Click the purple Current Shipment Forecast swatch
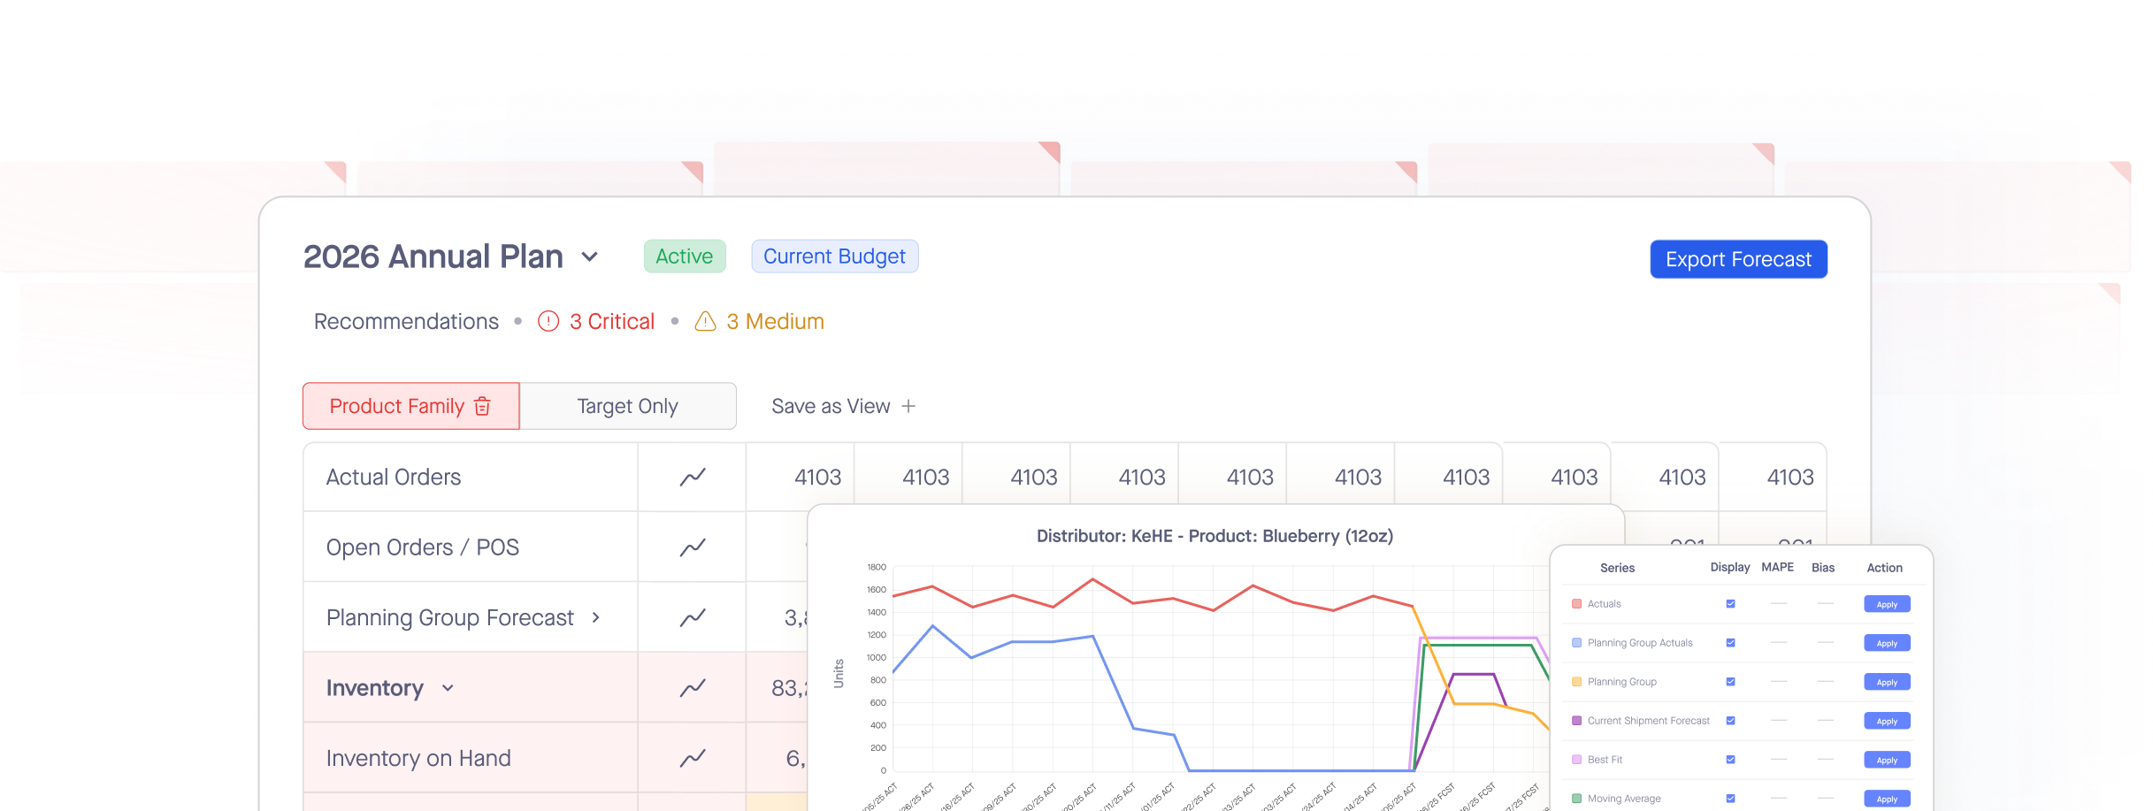 [x=1576, y=721]
